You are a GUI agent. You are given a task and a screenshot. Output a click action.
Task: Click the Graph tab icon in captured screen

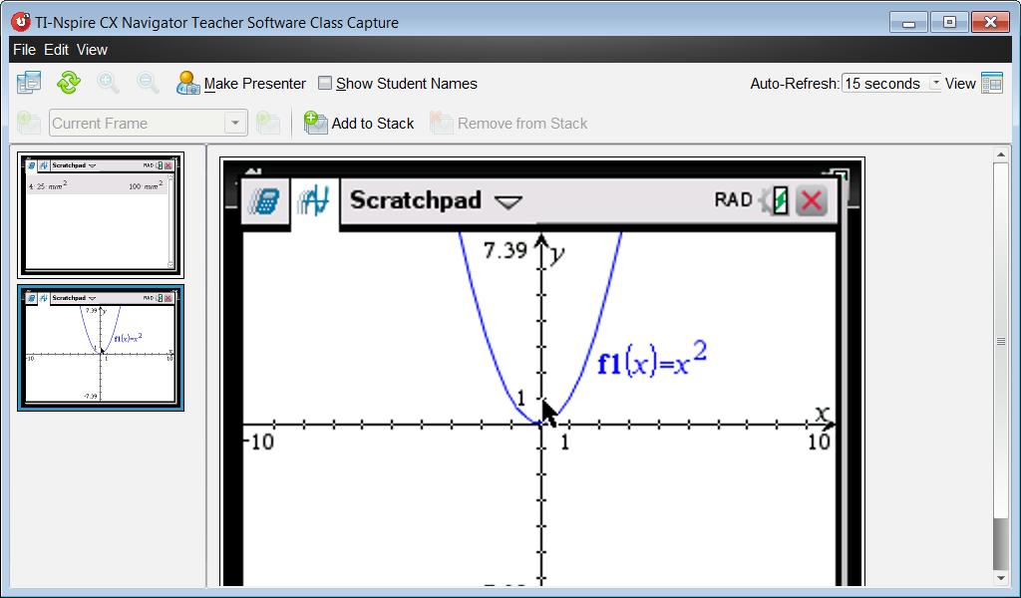pos(314,201)
